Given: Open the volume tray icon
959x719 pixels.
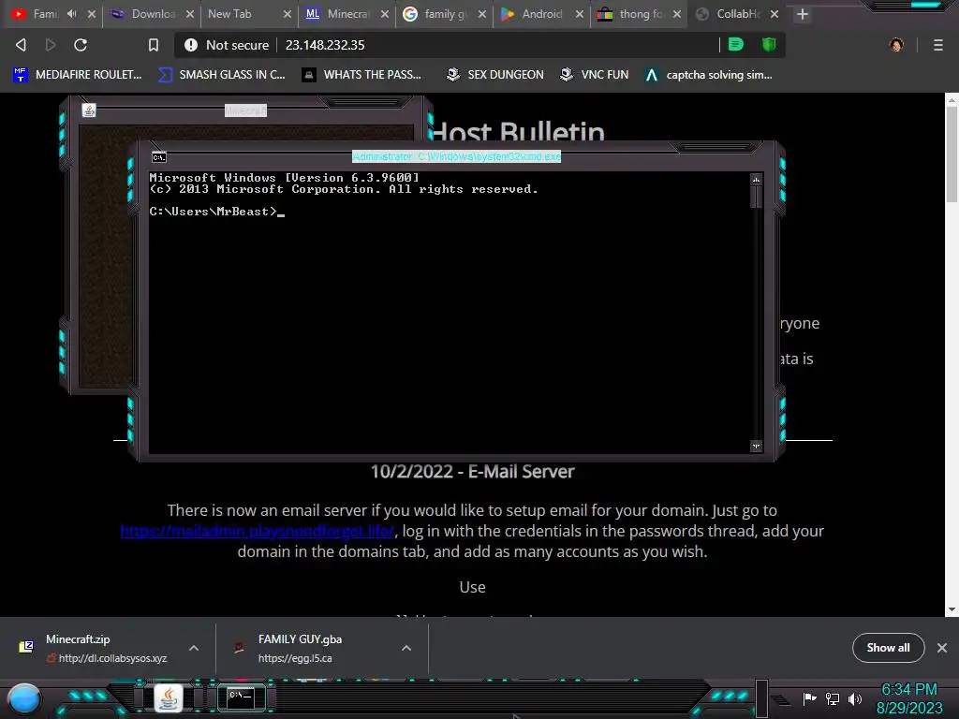Looking at the screenshot, I should [854, 698].
